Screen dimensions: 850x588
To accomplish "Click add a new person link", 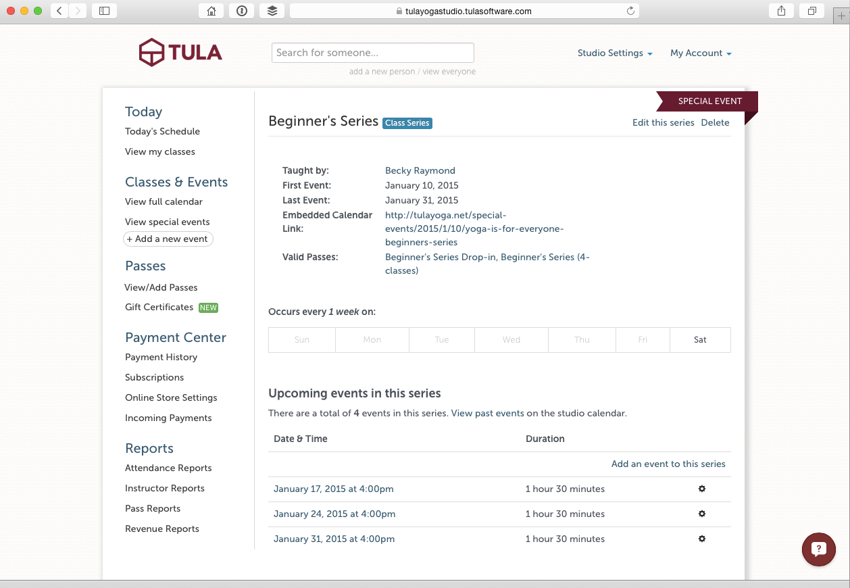I will tap(382, 72).
